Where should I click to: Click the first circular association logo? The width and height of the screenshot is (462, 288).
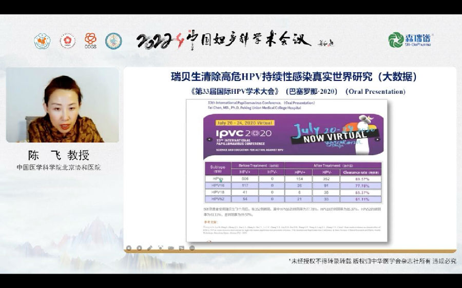[42, 41]
